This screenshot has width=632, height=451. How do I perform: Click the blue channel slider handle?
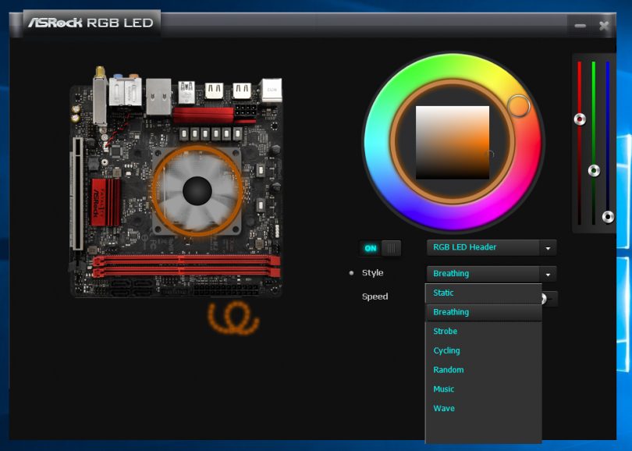(609, 217)
